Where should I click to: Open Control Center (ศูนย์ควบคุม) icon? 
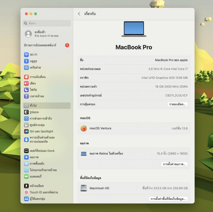[x=26, y=125]
